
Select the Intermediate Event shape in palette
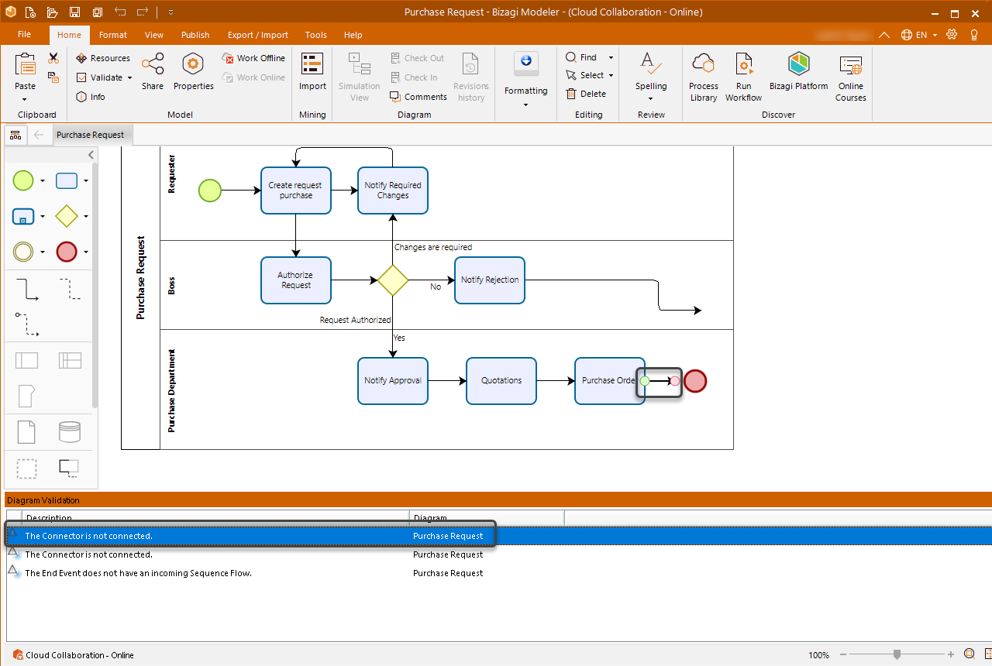(23, 252)
